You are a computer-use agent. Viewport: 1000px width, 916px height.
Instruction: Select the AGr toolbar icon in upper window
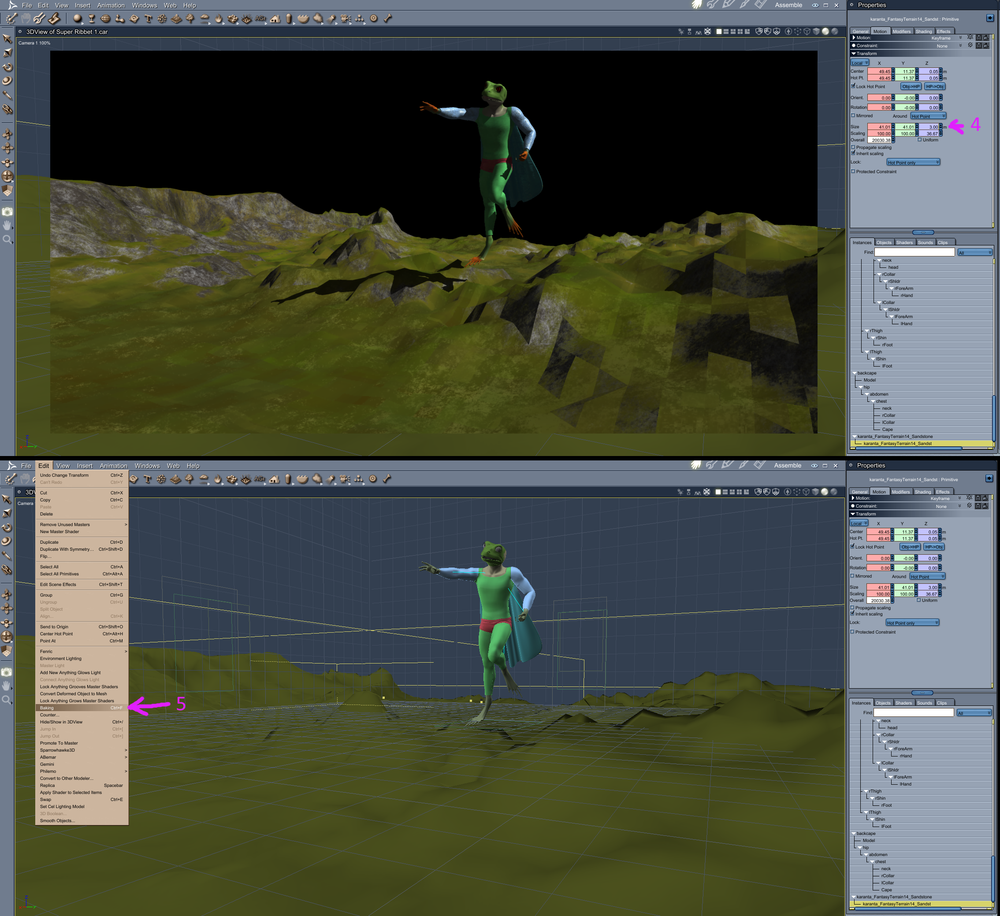click(260, 19)
